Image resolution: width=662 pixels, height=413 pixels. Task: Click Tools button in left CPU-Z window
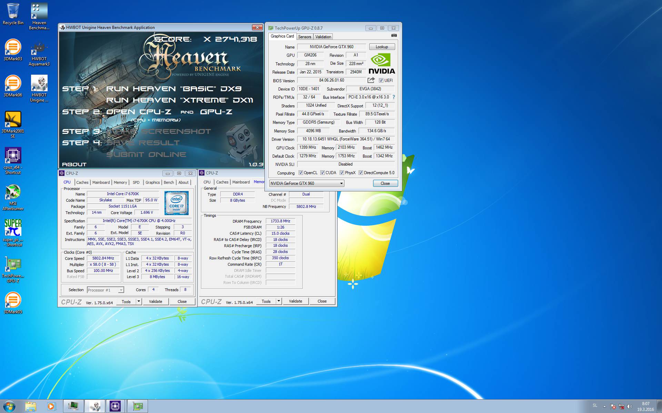(x=126, y=301)
